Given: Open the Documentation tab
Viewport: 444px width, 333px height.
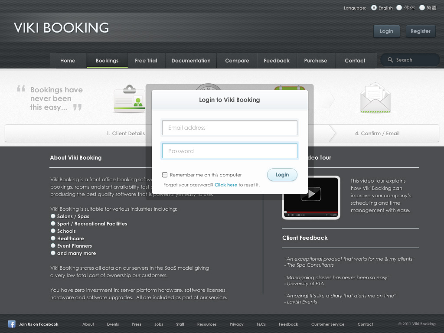Looking at the screenshot, I should pyautogui.click(x=191, y=61).
